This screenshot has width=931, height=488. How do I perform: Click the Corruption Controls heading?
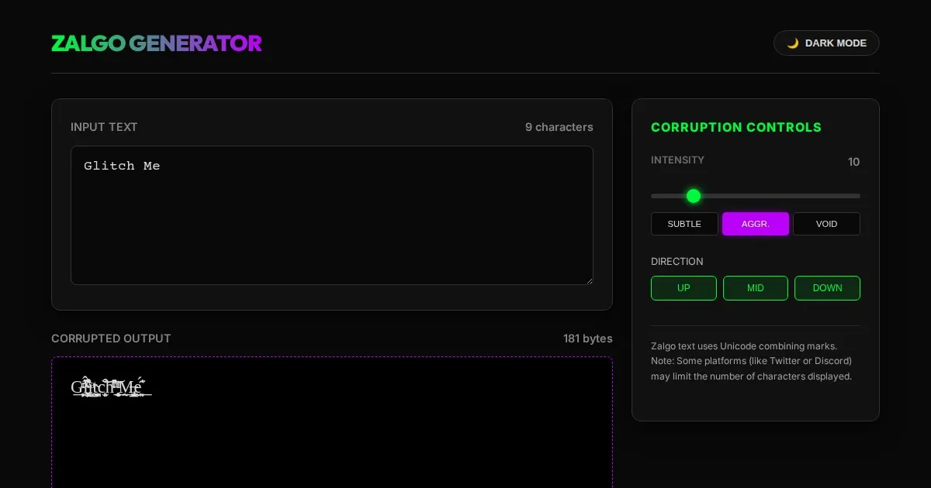735,127
